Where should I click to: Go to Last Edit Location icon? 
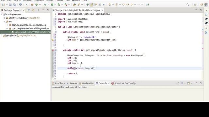coord(123,5)
